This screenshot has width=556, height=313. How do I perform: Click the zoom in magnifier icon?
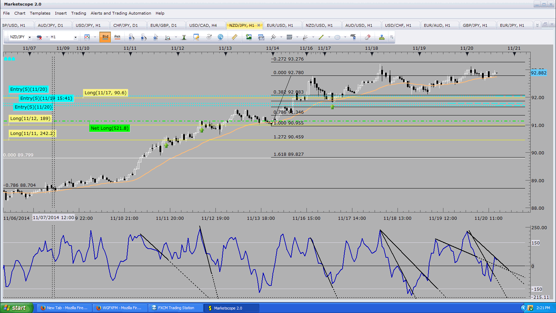tap(131, 37)
